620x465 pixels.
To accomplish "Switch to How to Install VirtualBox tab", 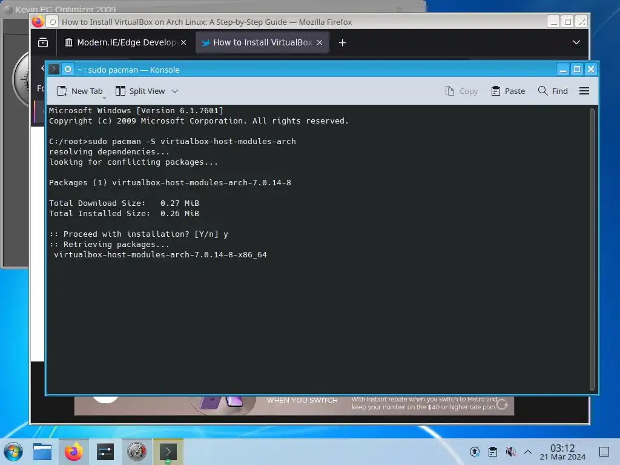I will click(x=263, y=42).
